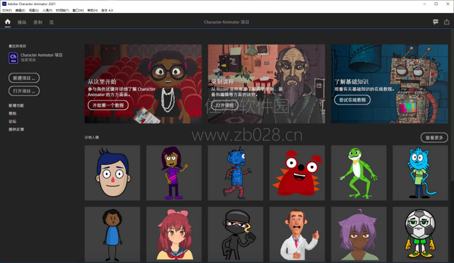This screenshot has height=263, width=454.
Task: Select the blue walking robot puppet
Action: pos(235,173)
